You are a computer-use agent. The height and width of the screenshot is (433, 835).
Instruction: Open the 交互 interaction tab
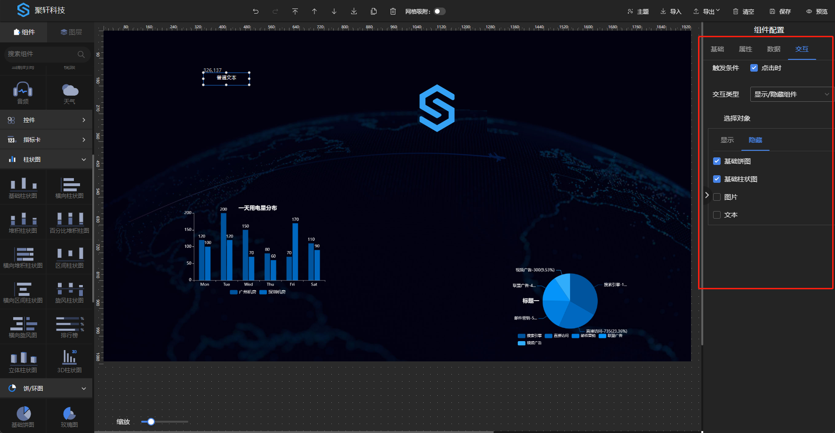(802, 49)
